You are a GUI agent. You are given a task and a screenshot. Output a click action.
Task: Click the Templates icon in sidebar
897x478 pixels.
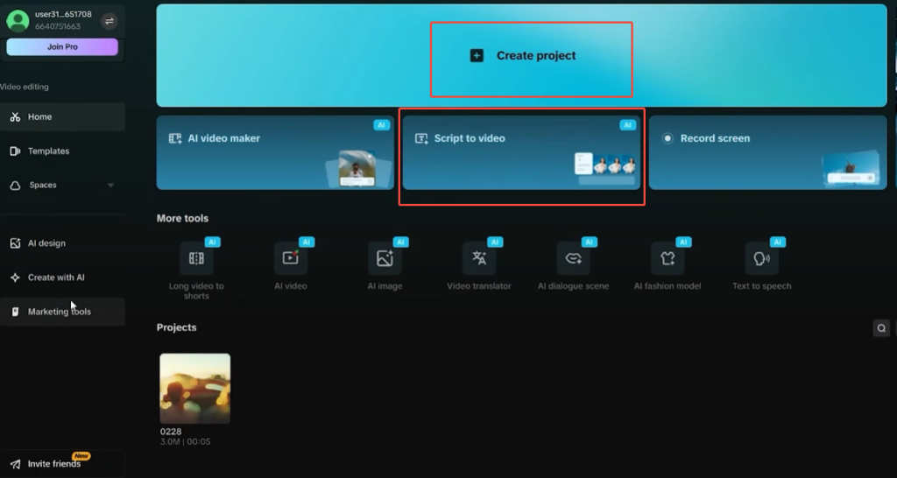16,151
